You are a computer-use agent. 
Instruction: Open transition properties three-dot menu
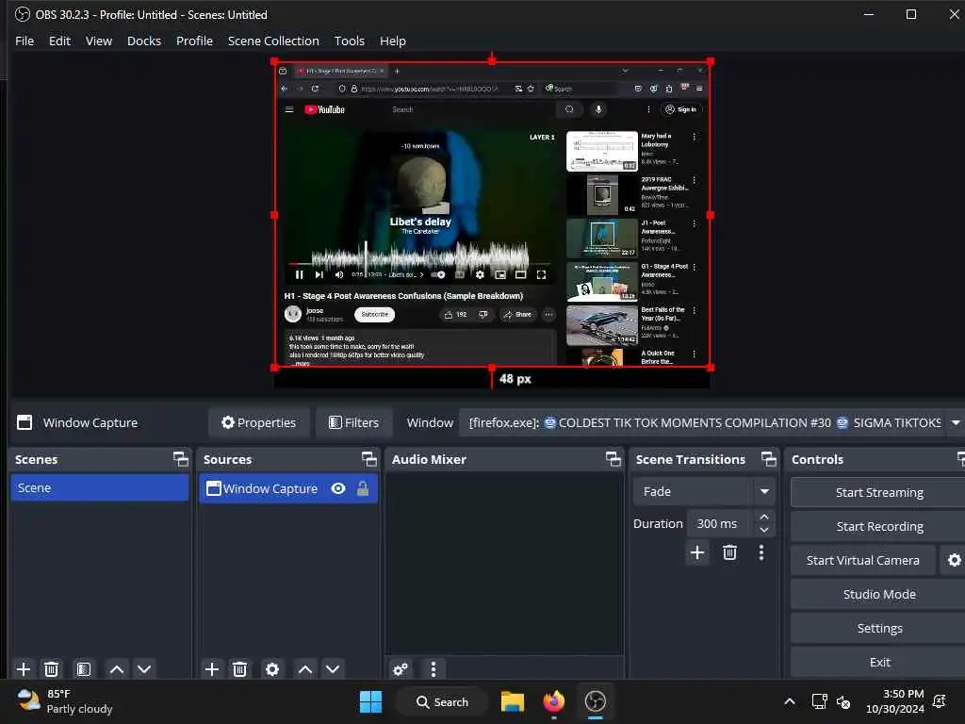click(761, 552)
